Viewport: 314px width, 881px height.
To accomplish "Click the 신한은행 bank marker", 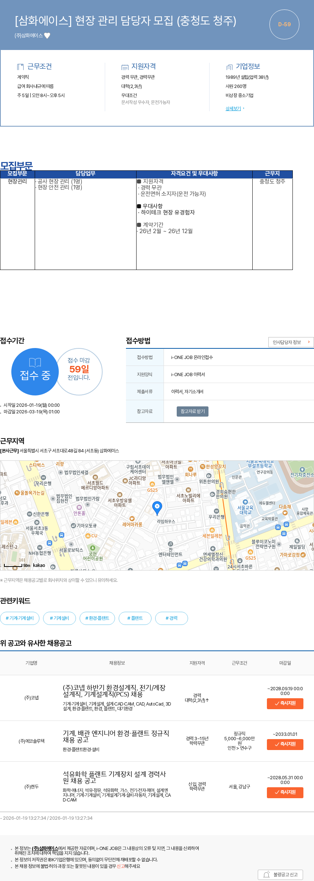I will click(30, 514).
